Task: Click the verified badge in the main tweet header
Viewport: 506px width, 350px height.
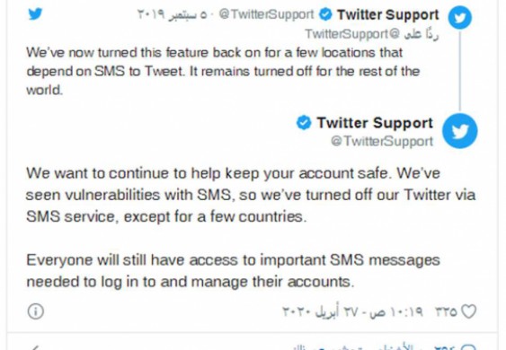Action: [304, 123]
